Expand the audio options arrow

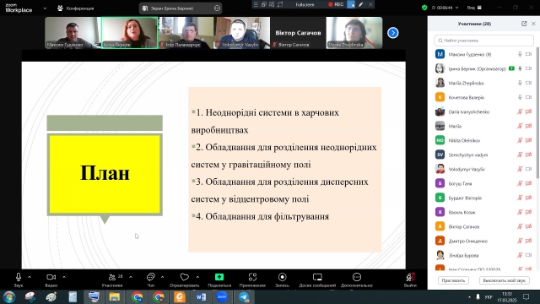pyautogui.click(x=30, y=277)
